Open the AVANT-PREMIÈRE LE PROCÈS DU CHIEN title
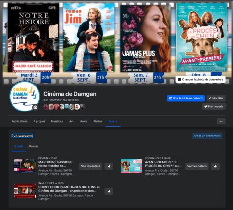233x210 pixels. tap(163, 164)
